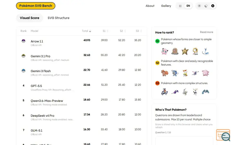Select the Garchomp thumbnail in S3

165,92
